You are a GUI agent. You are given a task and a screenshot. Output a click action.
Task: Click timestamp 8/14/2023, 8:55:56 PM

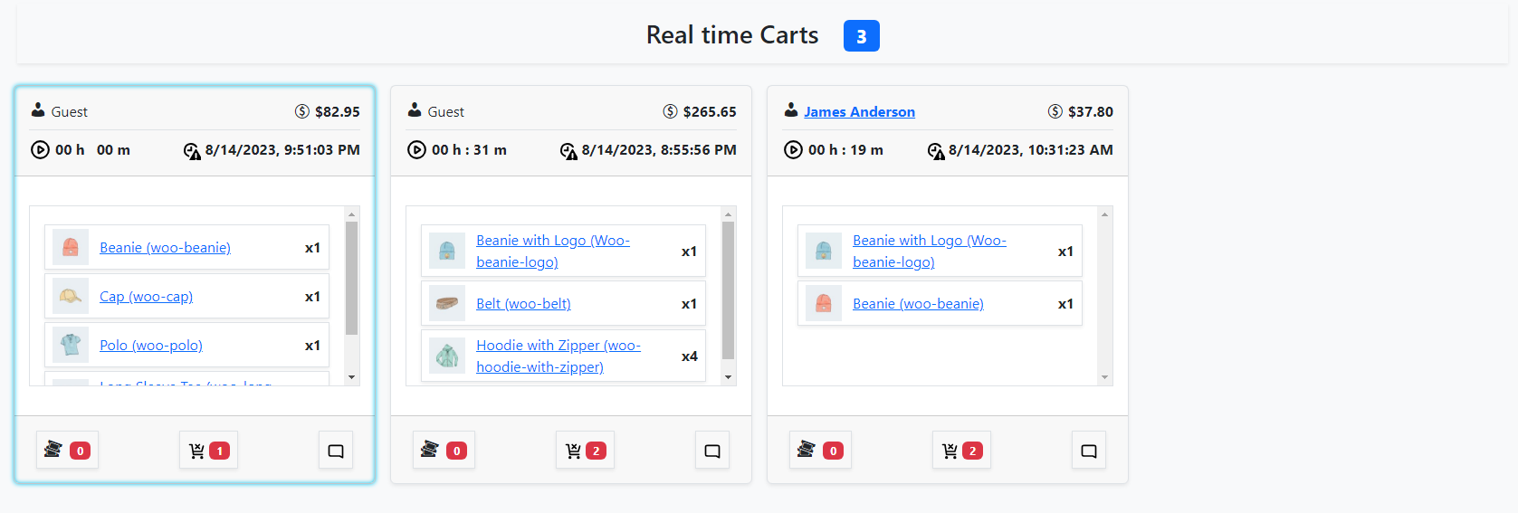pos(659,150)
